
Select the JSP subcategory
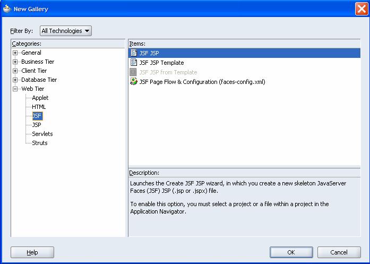[37, 125]
